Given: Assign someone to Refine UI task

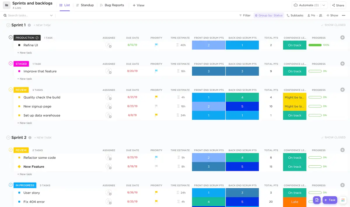Looking at the screenshot, I should point(109,45).
